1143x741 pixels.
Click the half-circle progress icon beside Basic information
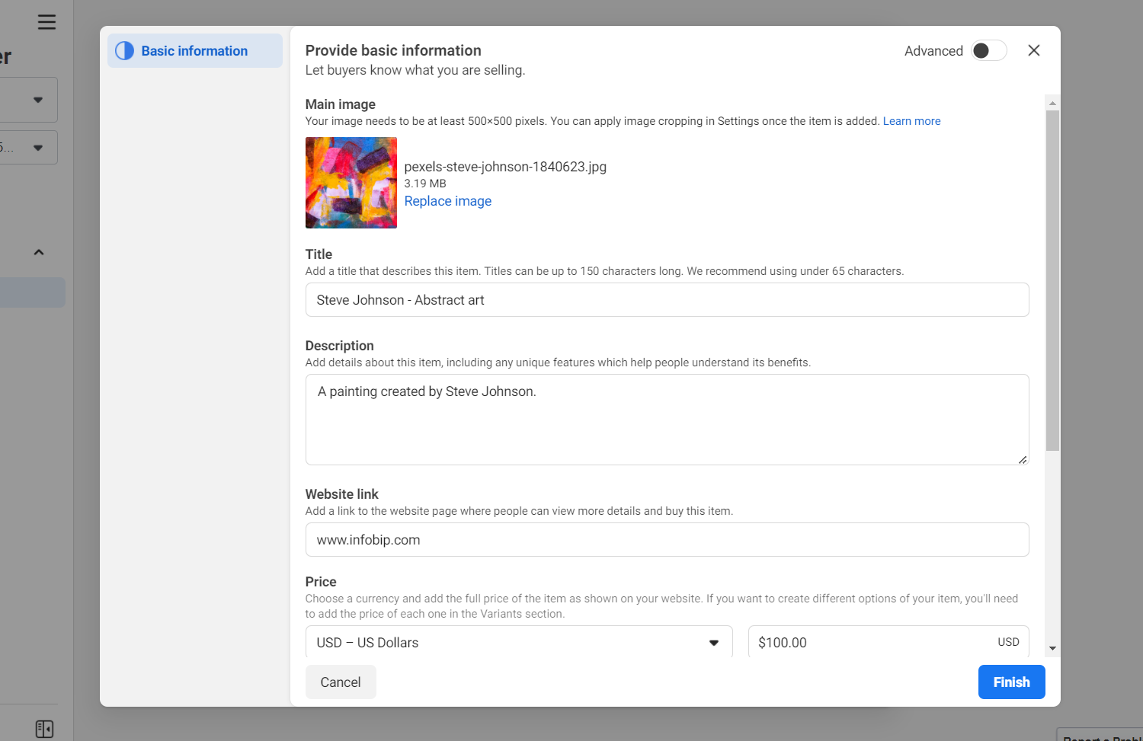(124, 51)
